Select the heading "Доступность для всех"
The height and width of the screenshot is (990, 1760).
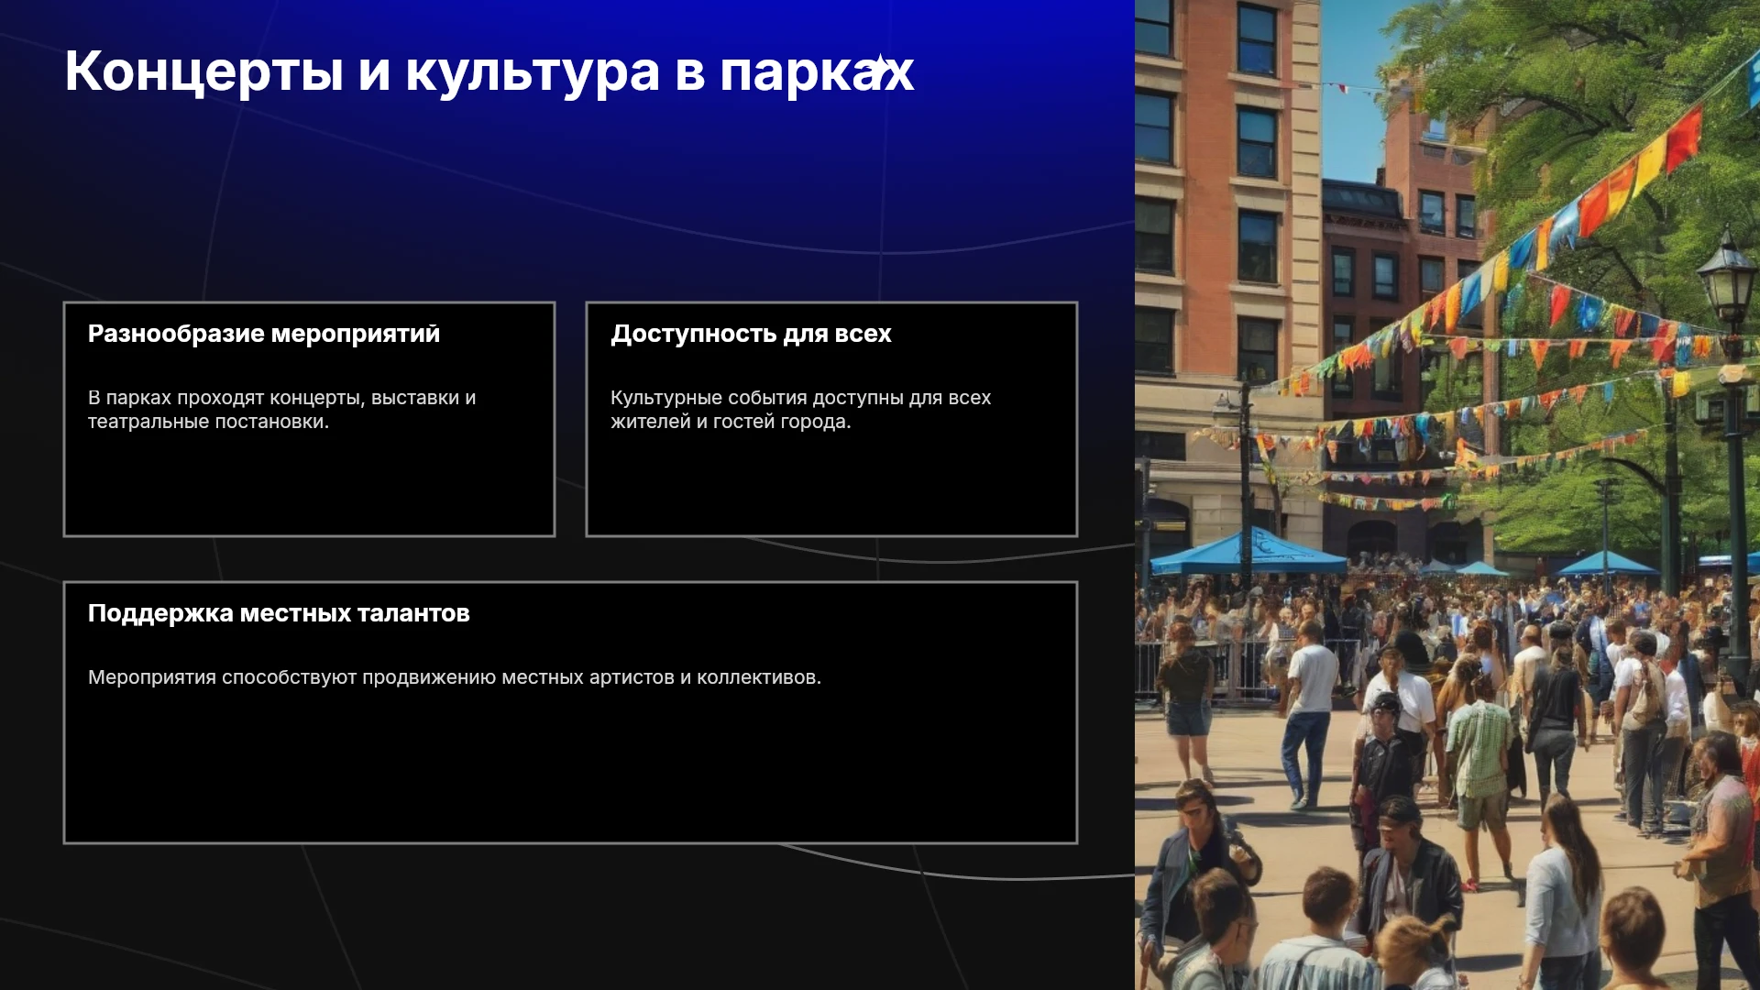click(x=751, y=334)
